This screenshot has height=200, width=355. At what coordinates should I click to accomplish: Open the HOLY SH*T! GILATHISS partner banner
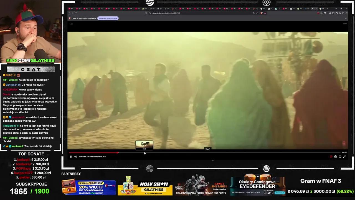145,186
